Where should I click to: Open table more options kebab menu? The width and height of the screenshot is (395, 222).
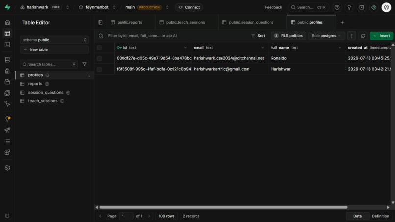pos(352,36)
